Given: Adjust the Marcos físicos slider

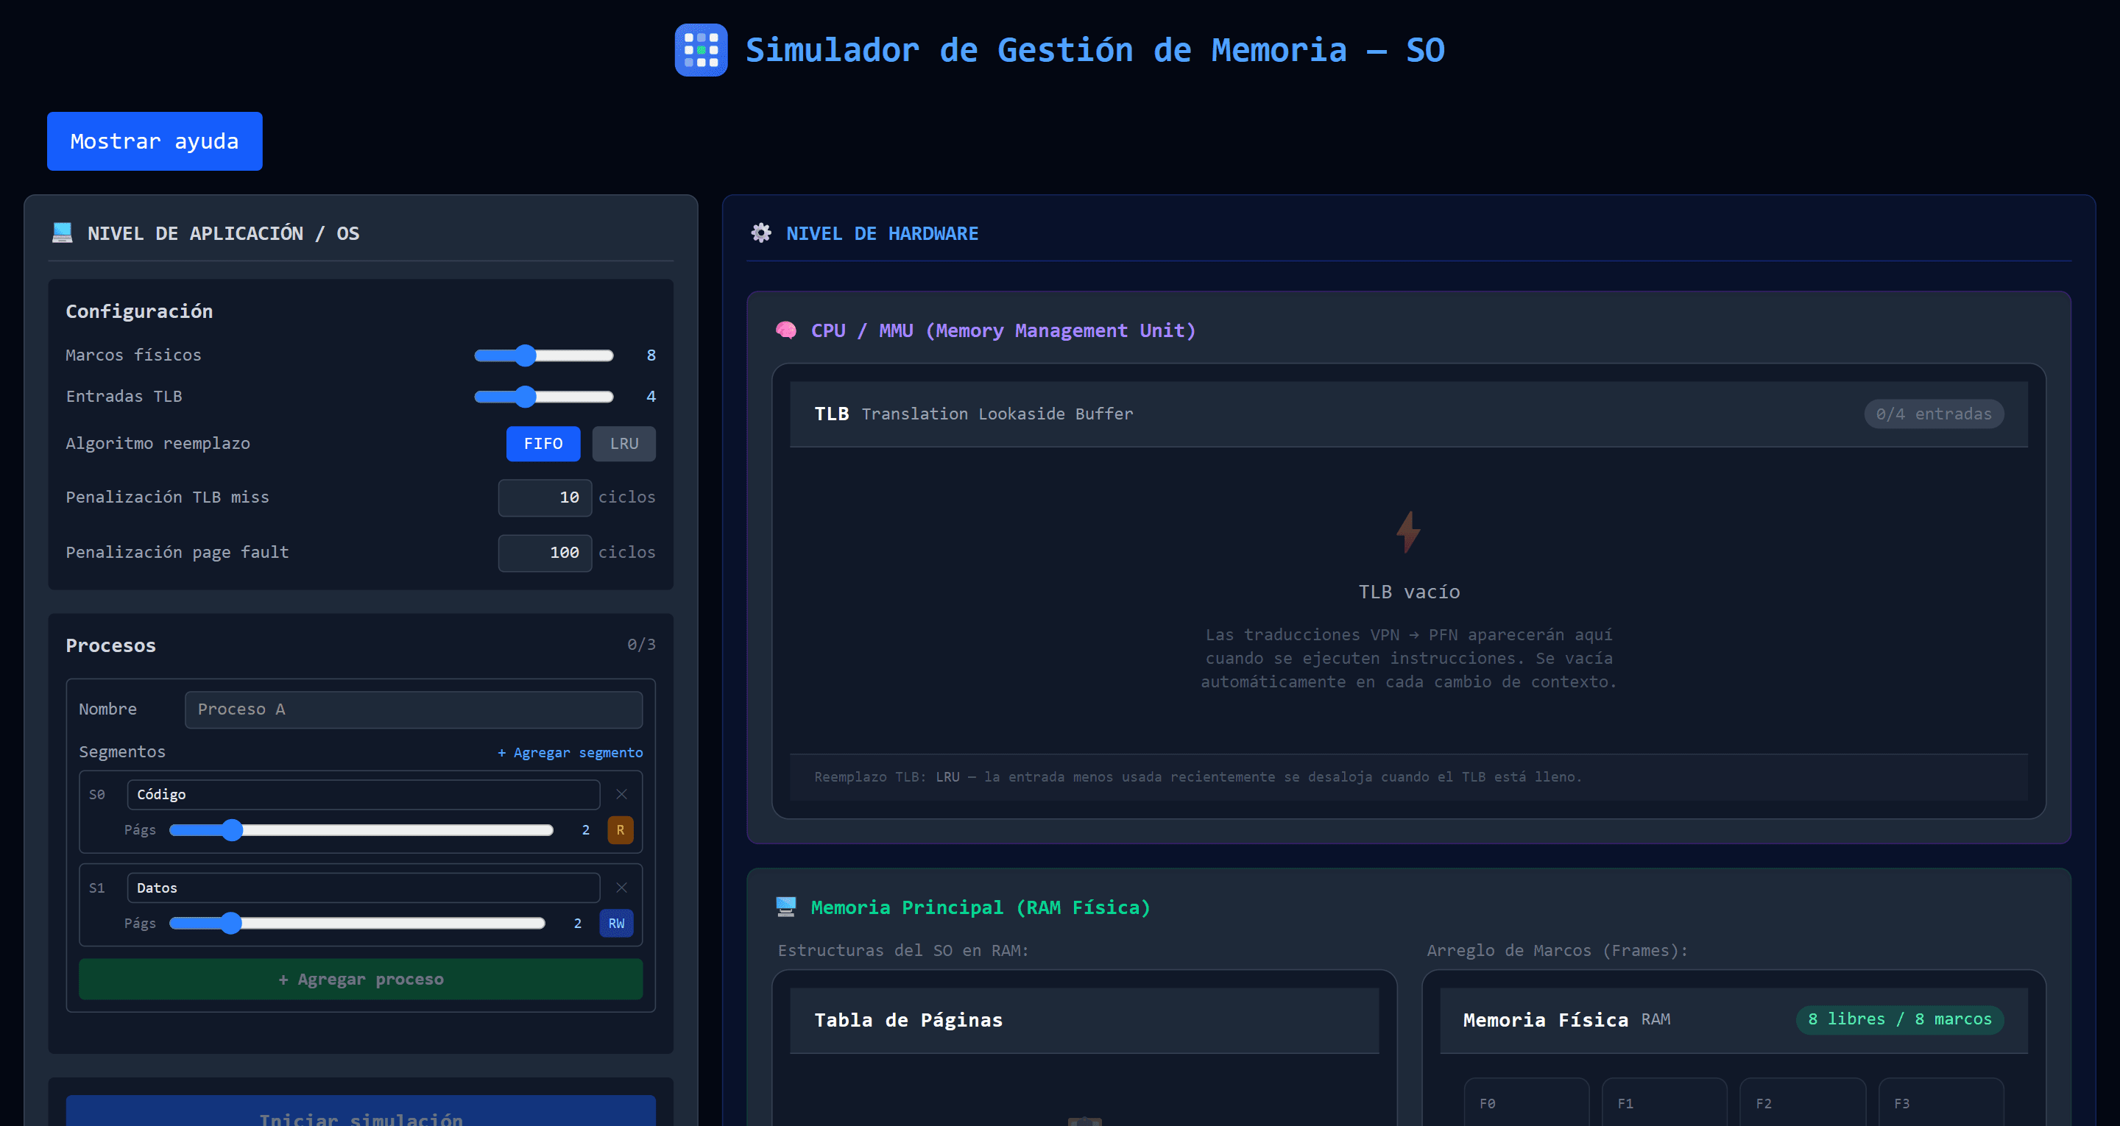Looking at the screenshot, I should click(x=544, y=355).
